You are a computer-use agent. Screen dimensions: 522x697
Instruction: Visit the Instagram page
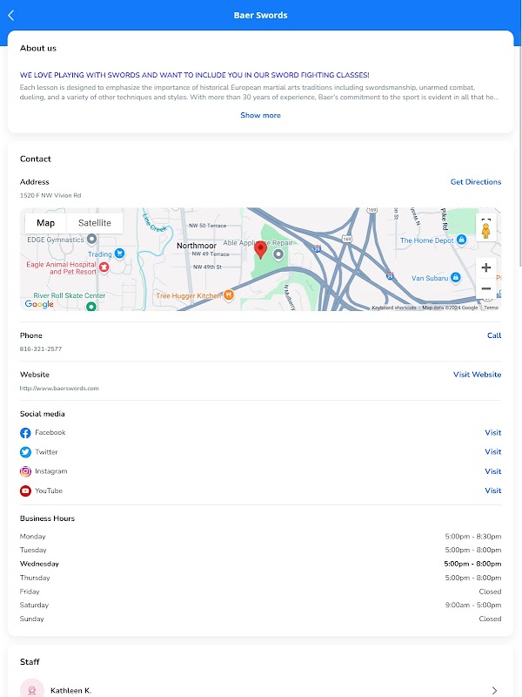(x=493, y=471)
